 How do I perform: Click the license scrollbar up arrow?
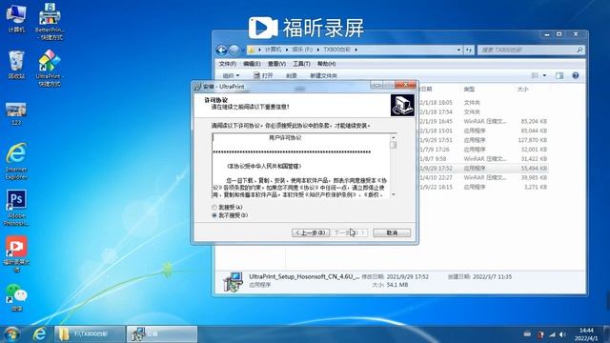[394, 137]
